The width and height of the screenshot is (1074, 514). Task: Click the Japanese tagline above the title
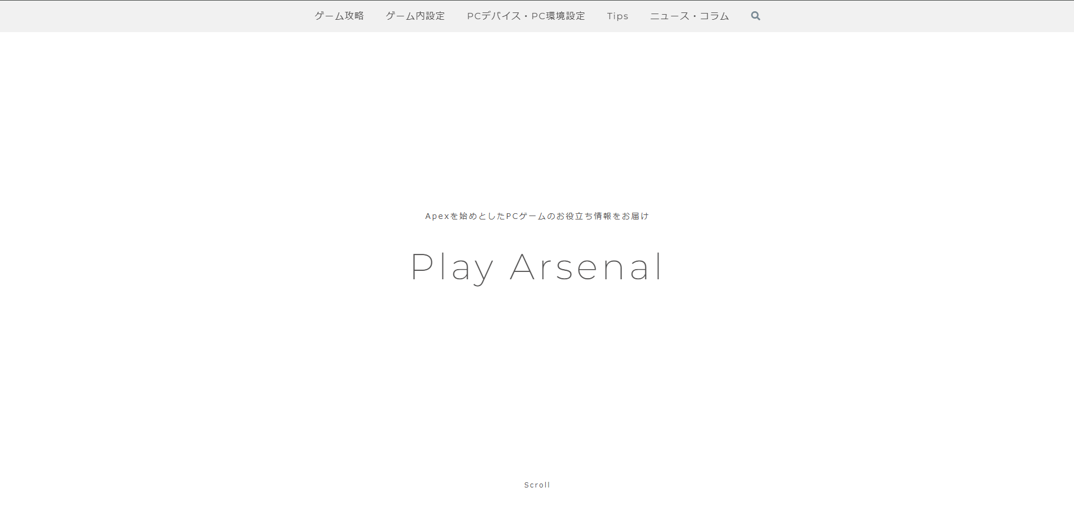click(537, 216)
